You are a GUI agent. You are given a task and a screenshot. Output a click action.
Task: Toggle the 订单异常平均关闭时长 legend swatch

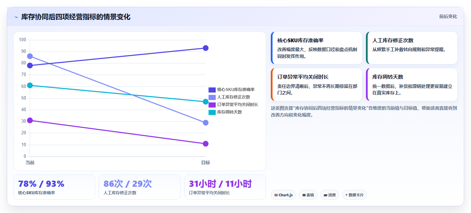212,105
